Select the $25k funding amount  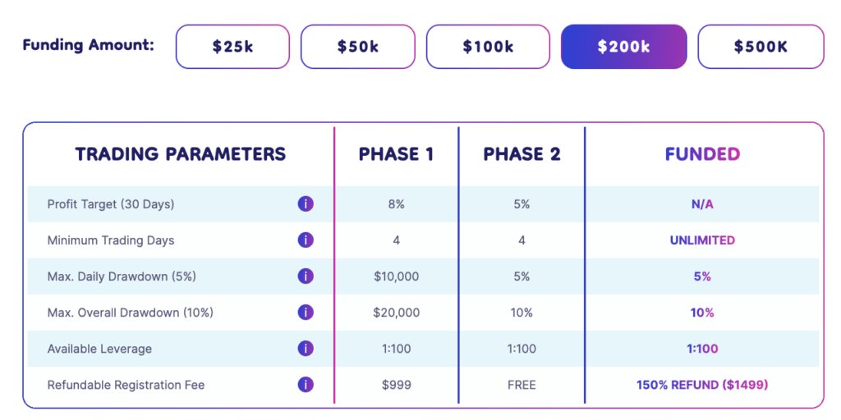[x=232, y=47]
